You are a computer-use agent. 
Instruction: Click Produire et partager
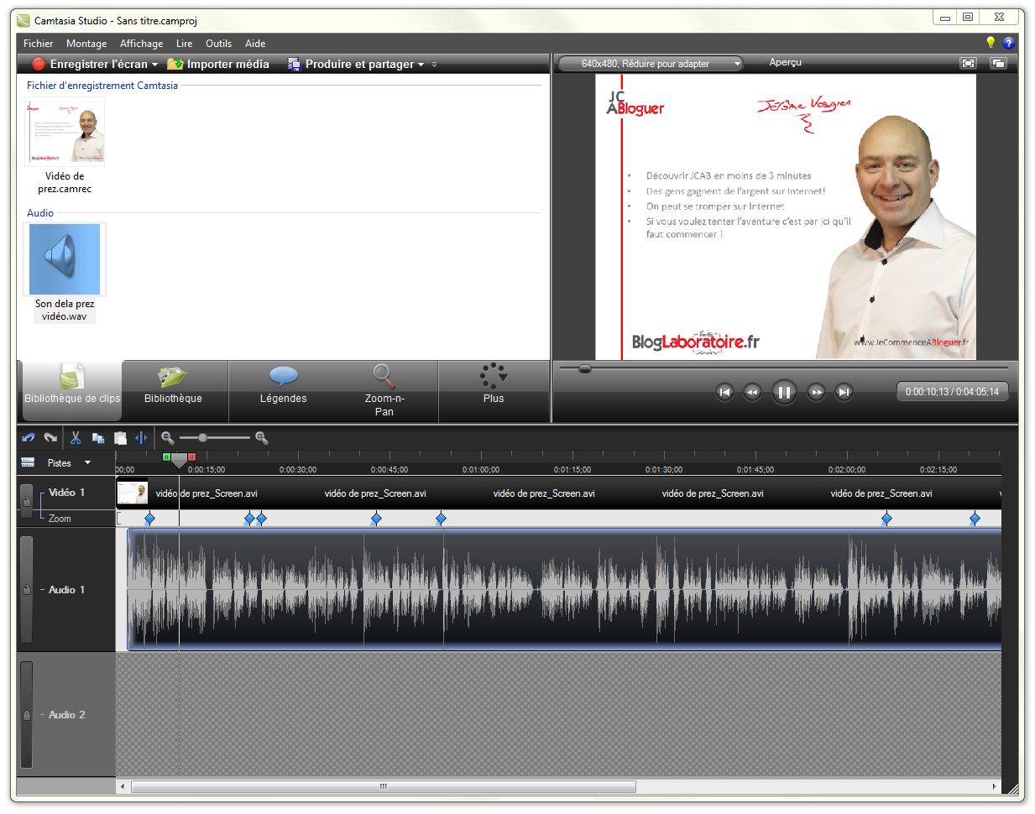point(350,64)
